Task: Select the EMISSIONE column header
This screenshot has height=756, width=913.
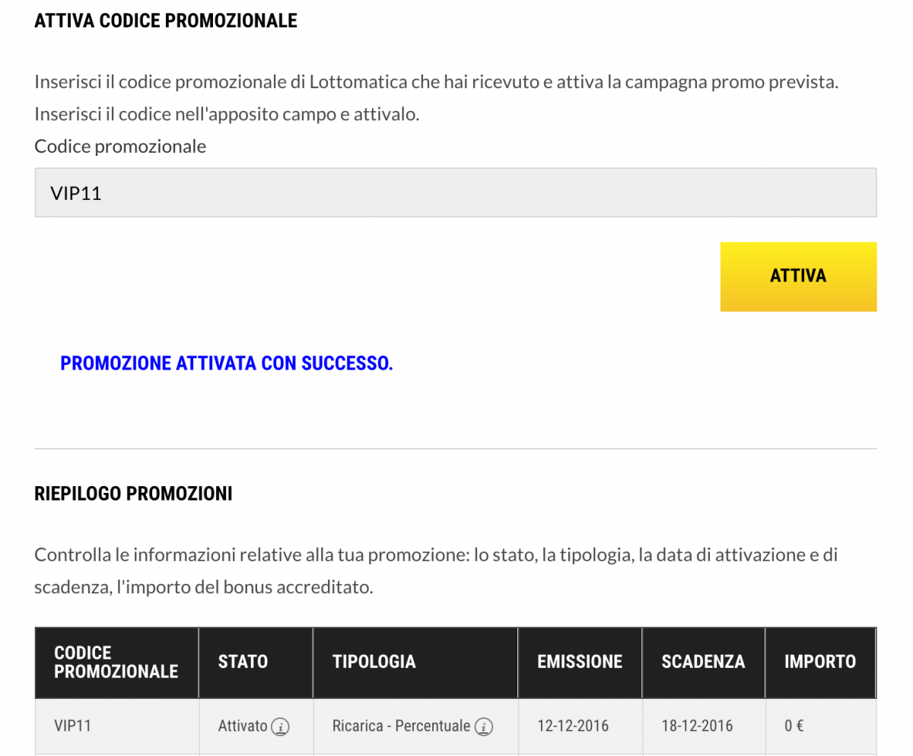Action: (x=579, y=662)
